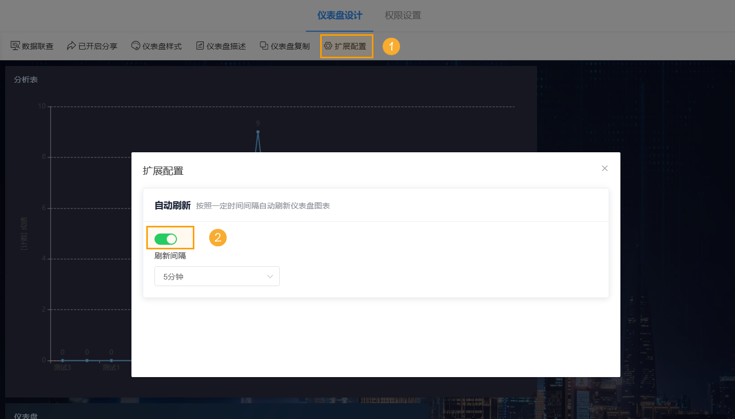Click the orange step badge numbered 2

tap(218, 238)
